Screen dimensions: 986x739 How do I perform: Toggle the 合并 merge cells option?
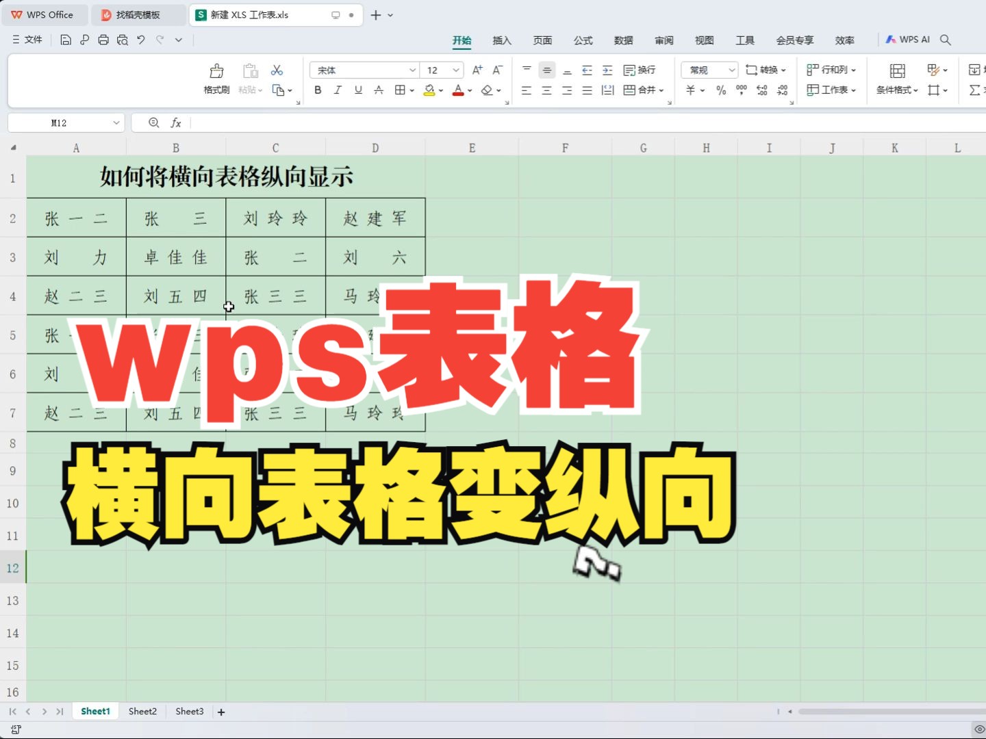[643, 90]
